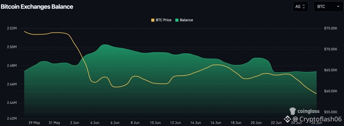Click the 8 Jun date label
The height and width of the screenshot is (126, 344).
pyautogui.click(x=135, y=123)
